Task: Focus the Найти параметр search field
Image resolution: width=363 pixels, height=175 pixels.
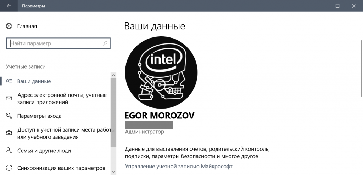Action: (x=55, y=44)
